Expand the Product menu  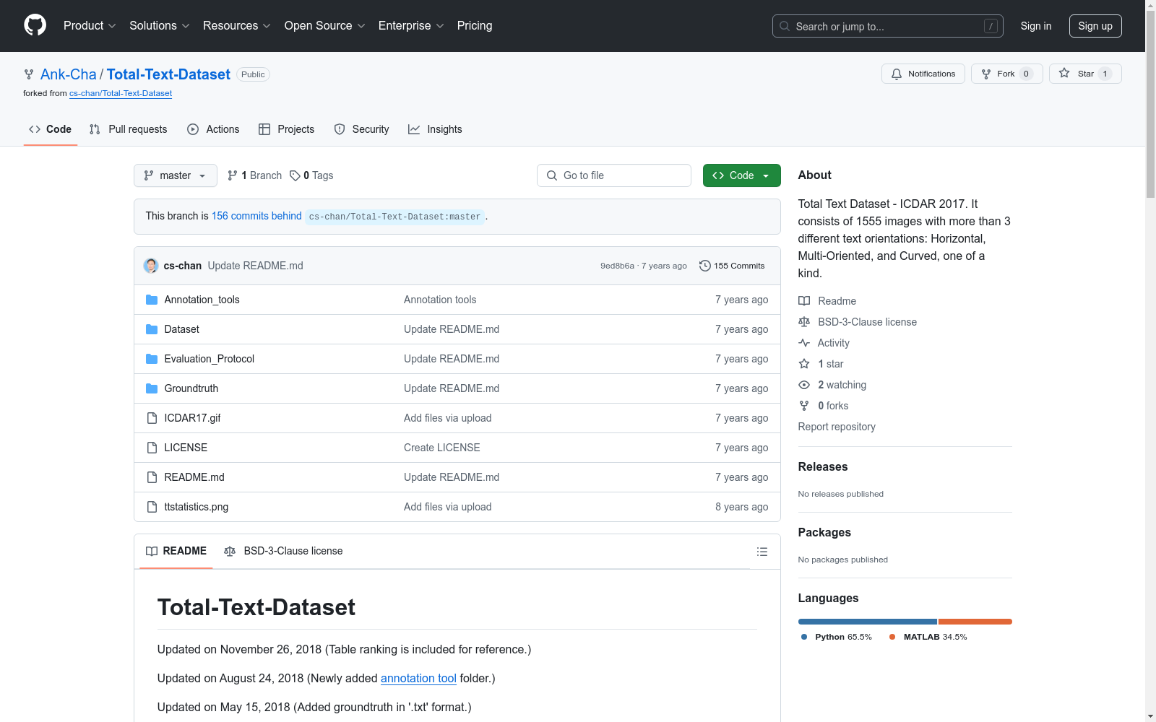point(90,25)
